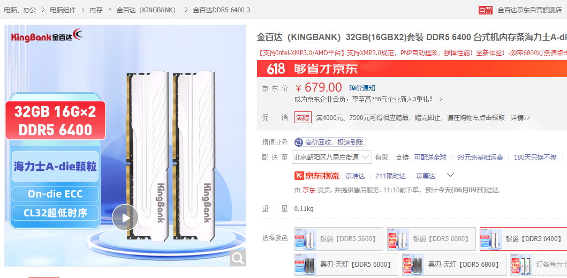Open the magnifier zoom on the product image
The height and width of the screenshot is (278, 567).
(x=238, y=259)
